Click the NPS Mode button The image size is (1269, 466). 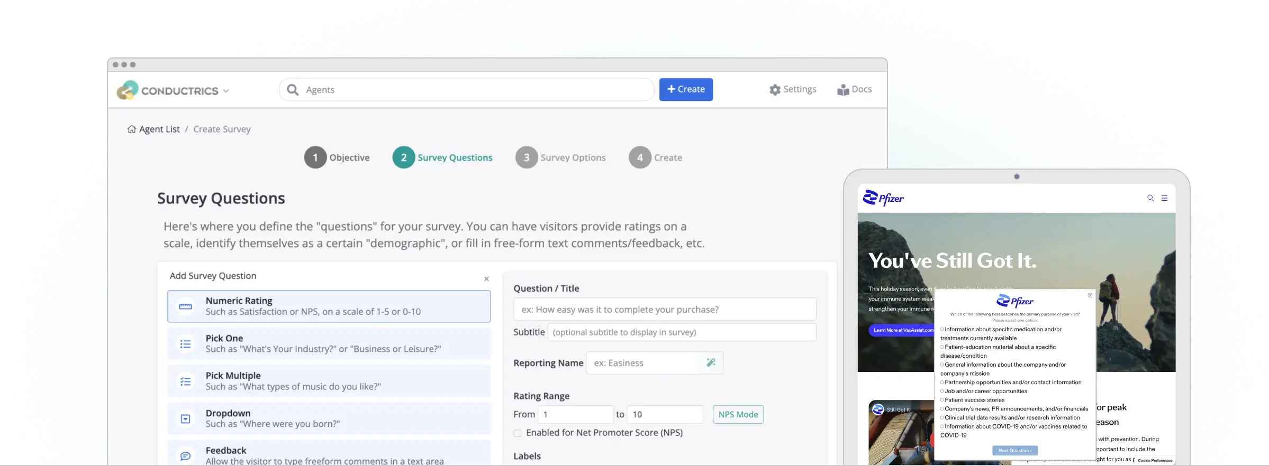[x=738, y=415]
